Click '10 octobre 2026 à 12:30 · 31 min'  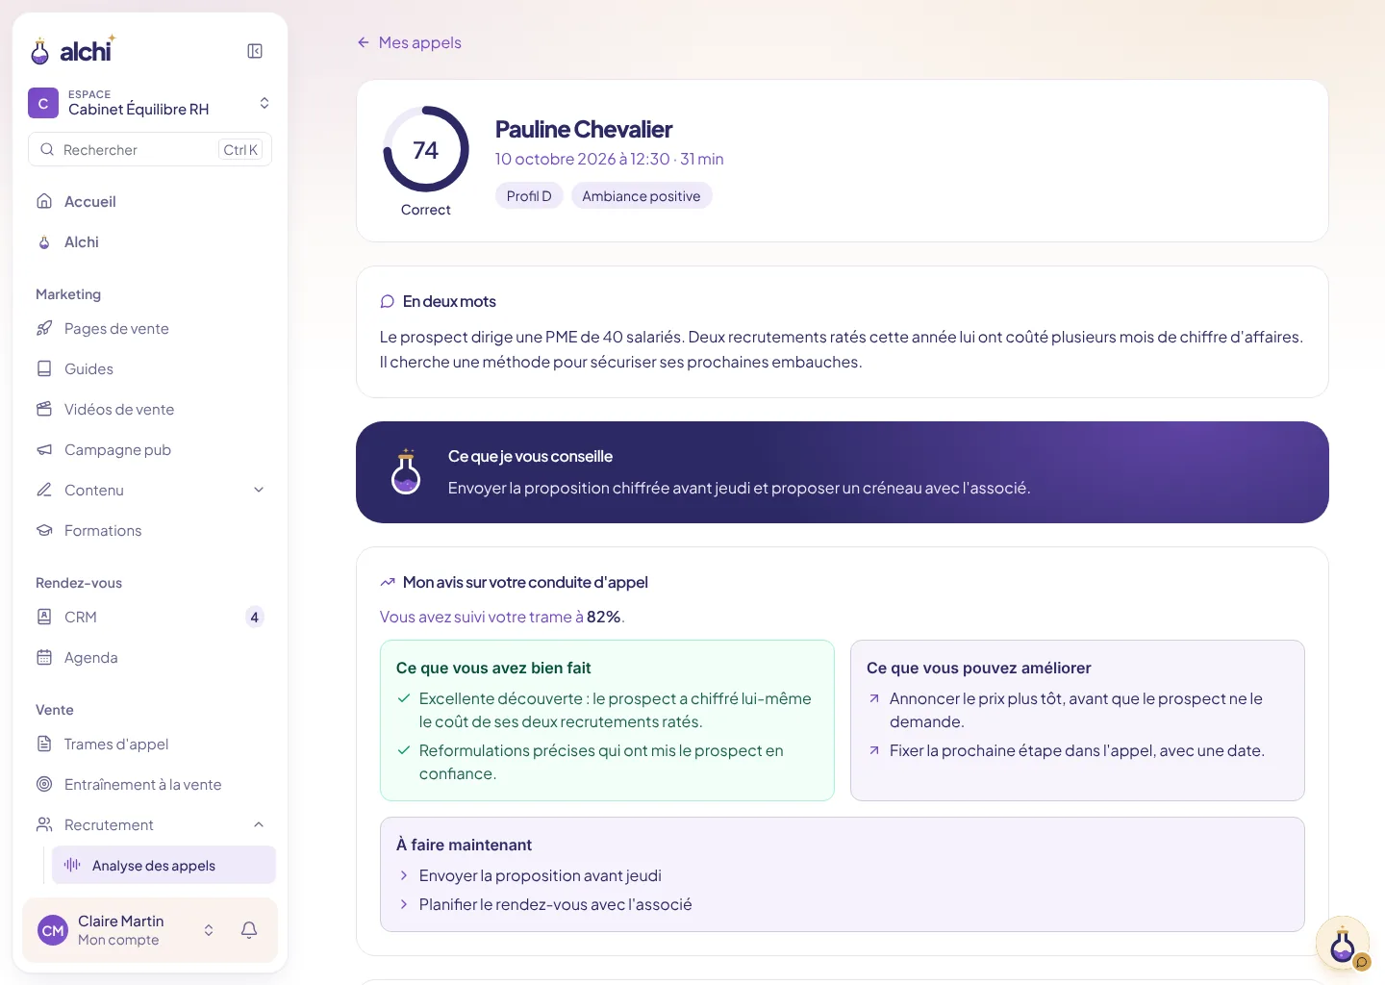[x=610, y=159]
